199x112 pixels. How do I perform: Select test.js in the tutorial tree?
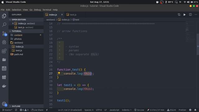click(x=26, y=50)
